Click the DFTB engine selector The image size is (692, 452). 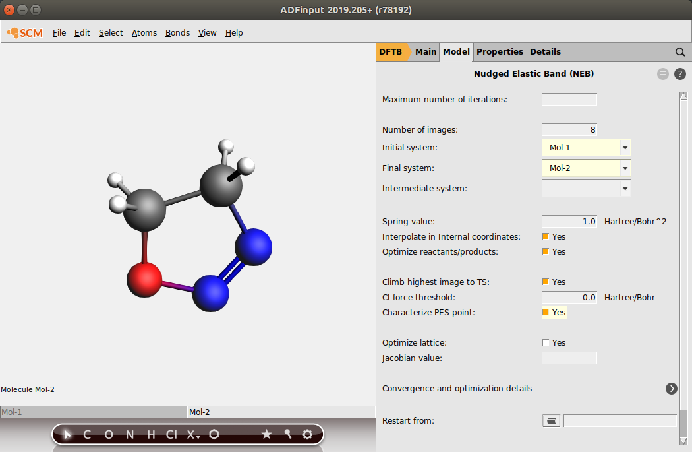[x=393, y=52]
